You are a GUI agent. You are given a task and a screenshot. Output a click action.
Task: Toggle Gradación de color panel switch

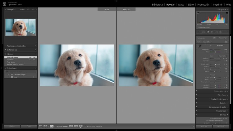[x=197, y=99]
